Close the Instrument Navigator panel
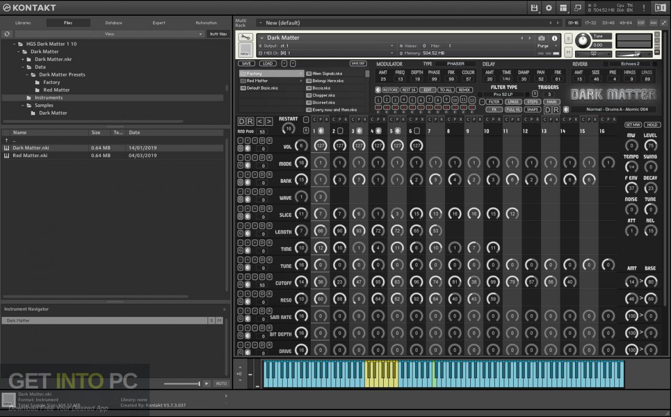 pos(224,310)
